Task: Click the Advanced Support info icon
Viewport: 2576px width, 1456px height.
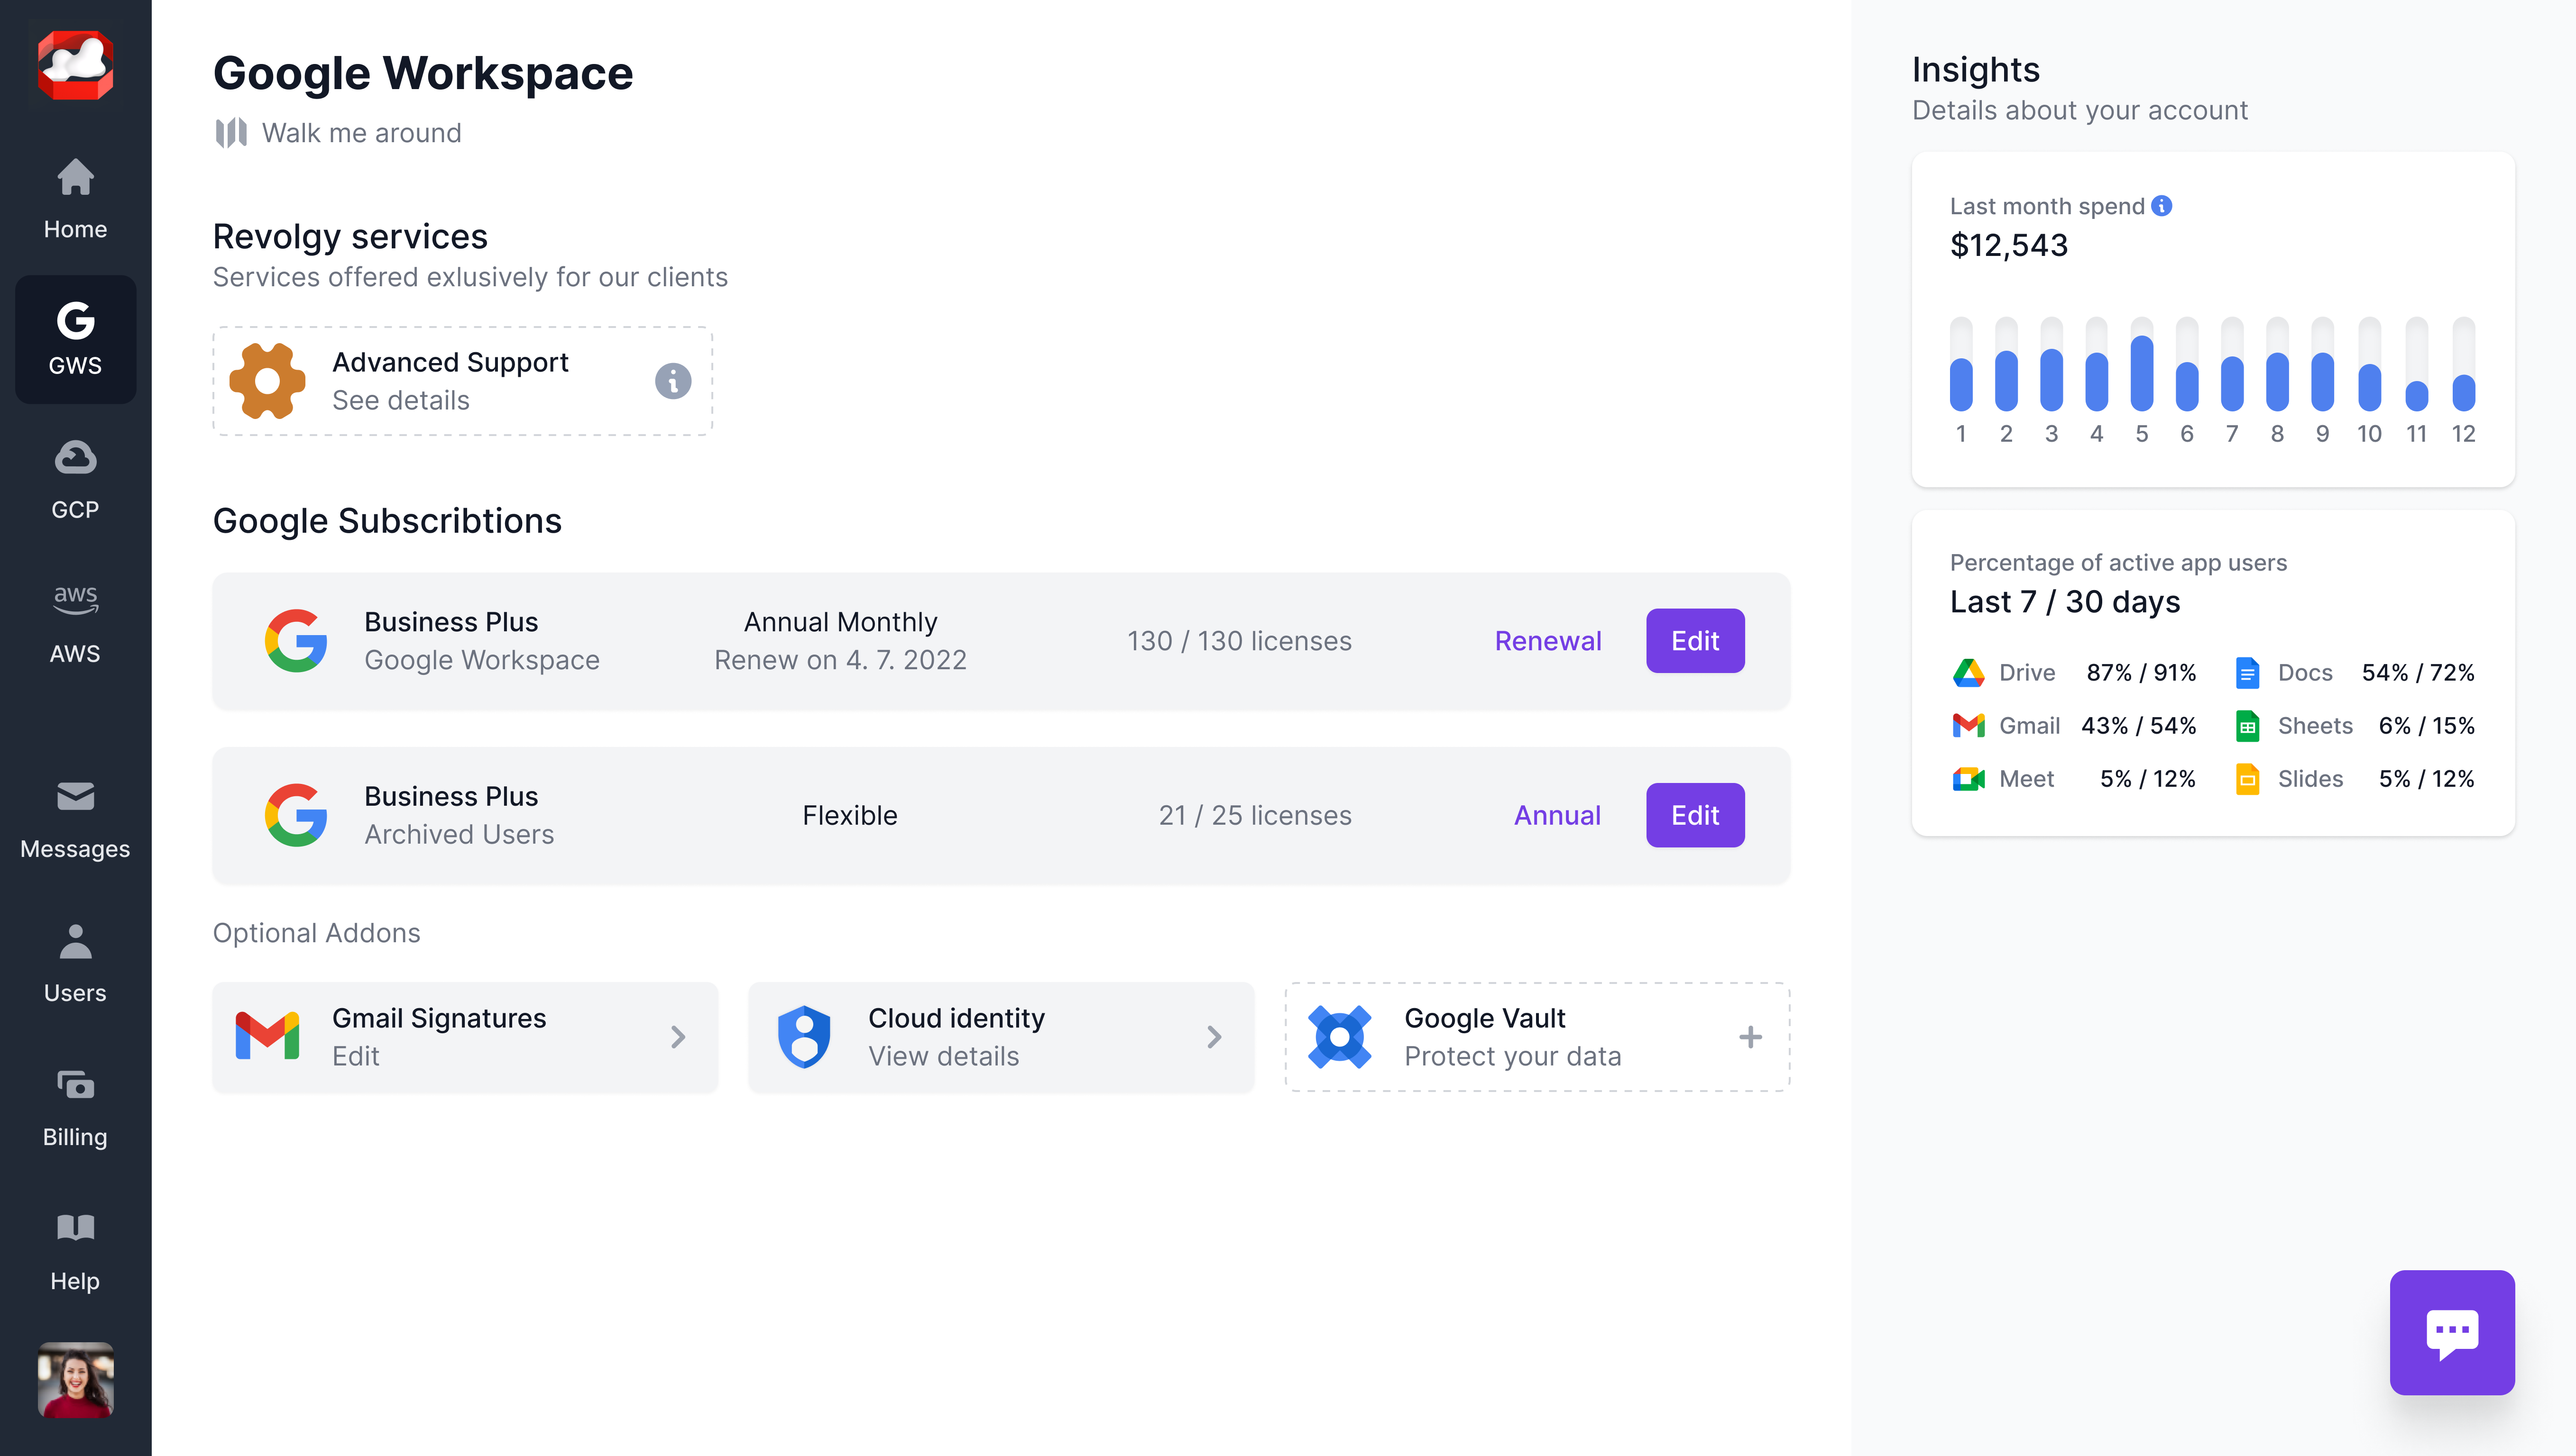Action: 673,381
